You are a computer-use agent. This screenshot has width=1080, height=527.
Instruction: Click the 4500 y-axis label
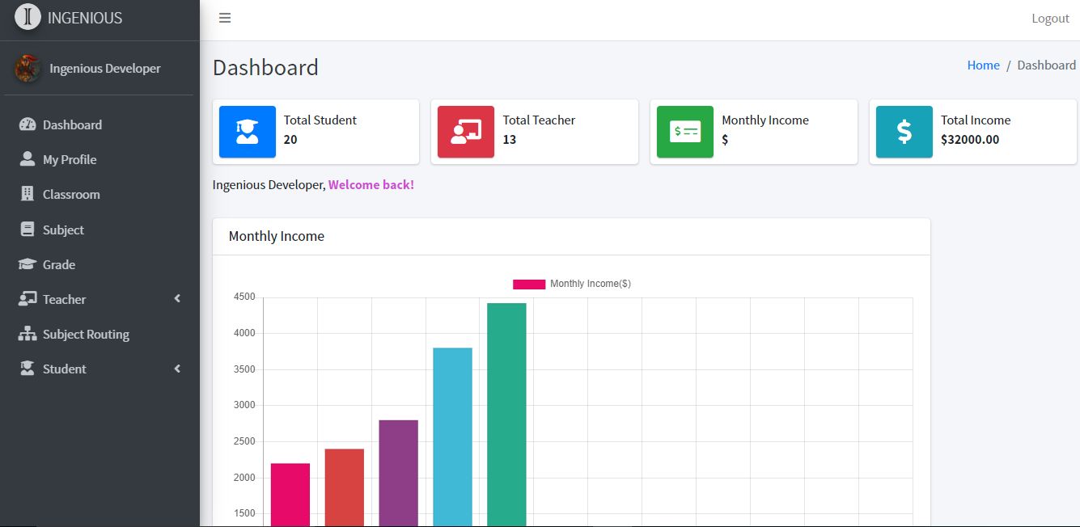click(245, 297)
